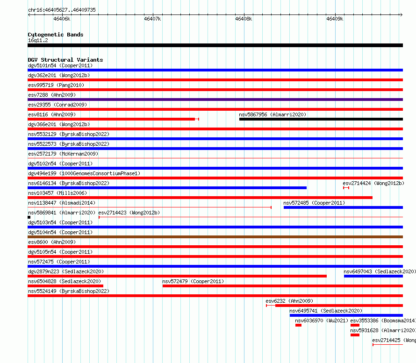This screenshot has height=363, width=416.
Task: Open esv8600 (Ahn2009) label
Action: pyautogui.click(x=52, y=242)
